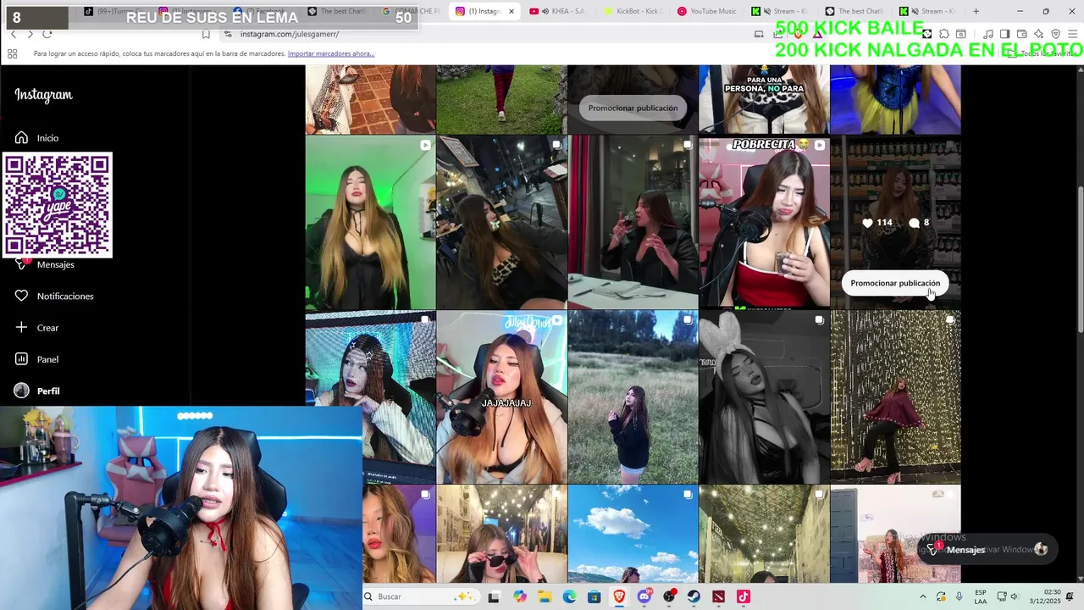The width and height of the screenshot is (1084, 610).
Task: Click Promocionar publicación on the top-row post
Action: (633, 108)
